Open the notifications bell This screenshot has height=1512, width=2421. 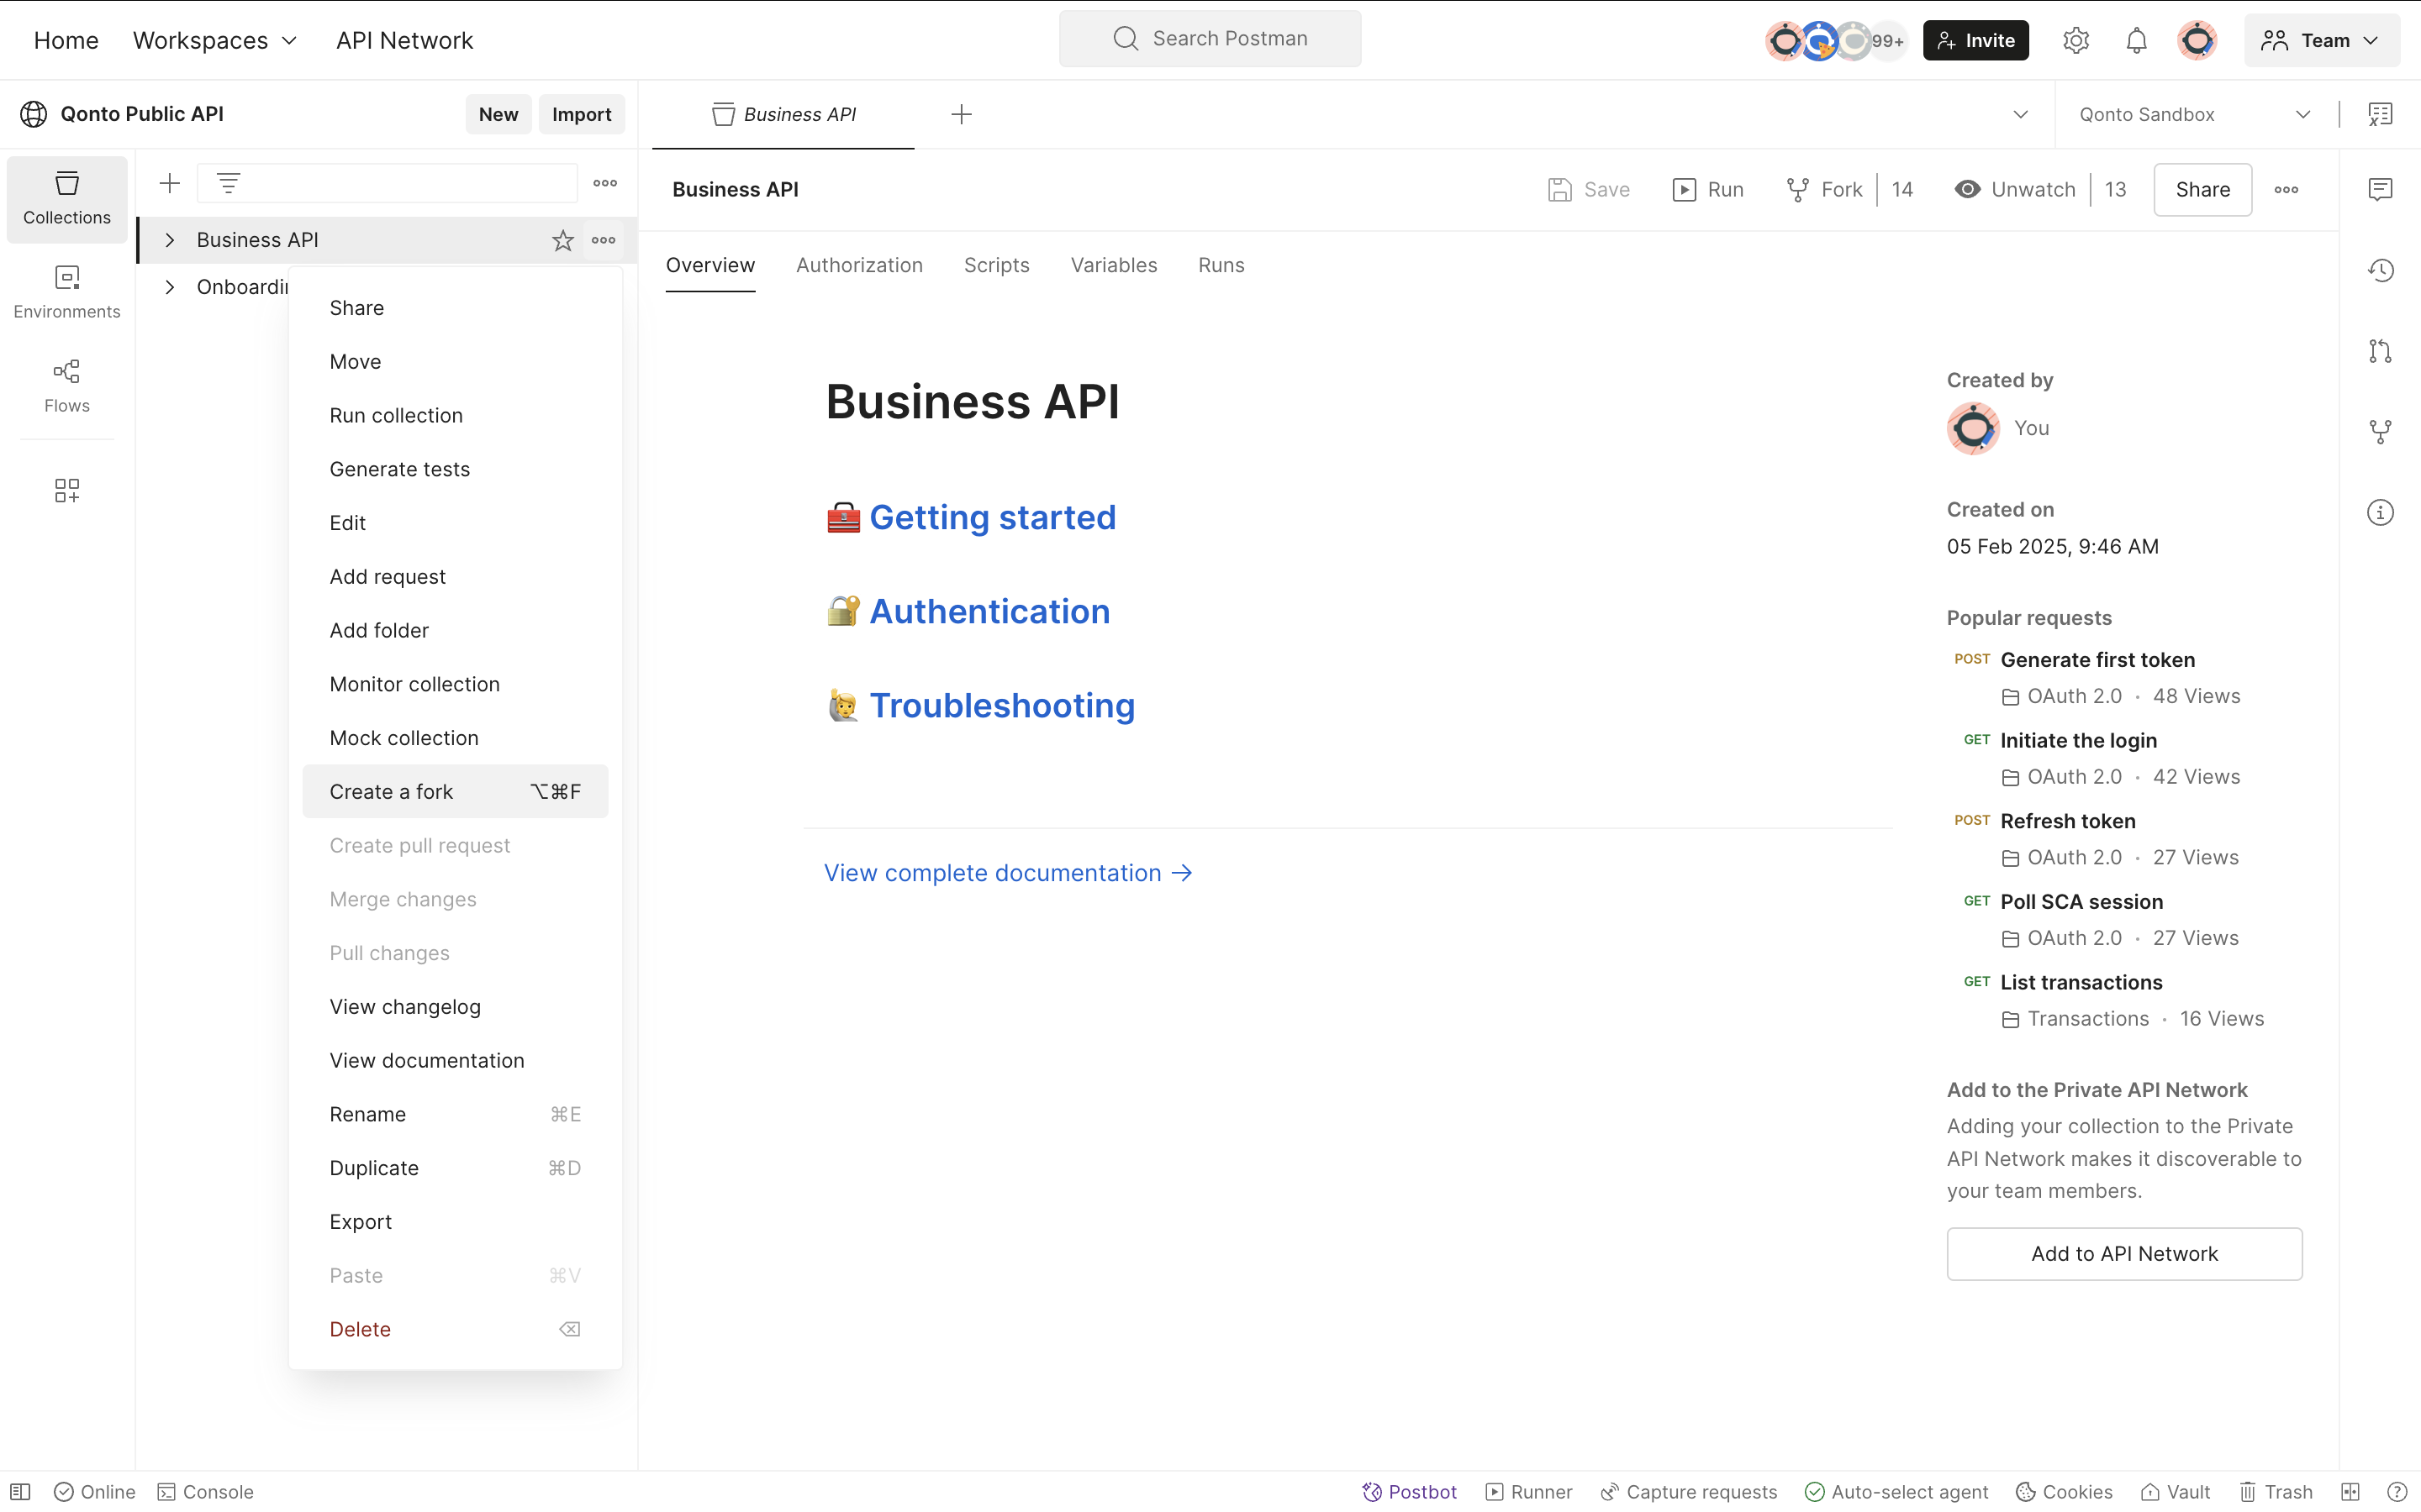tap(2136, 40)
